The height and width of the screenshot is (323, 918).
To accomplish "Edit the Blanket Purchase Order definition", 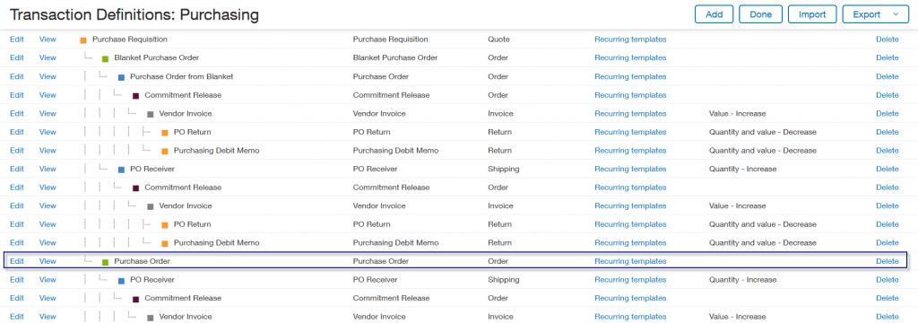I will pos(17,57).
